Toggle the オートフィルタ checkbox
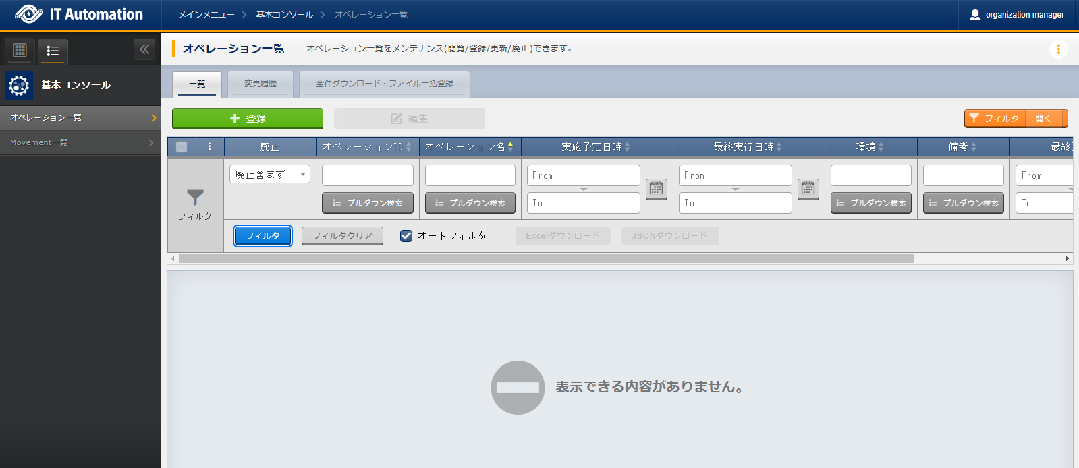The height and width of the screenshot is (468, 1079). [406, 235]
